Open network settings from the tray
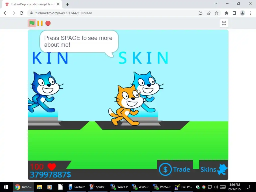Image resolution: width=256 pixels, height=192 pixels. 210,187
